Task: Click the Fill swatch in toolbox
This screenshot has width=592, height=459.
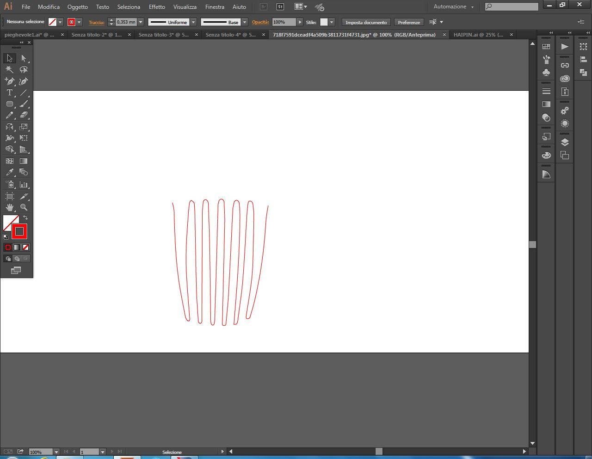Action: tap(8, 221)
